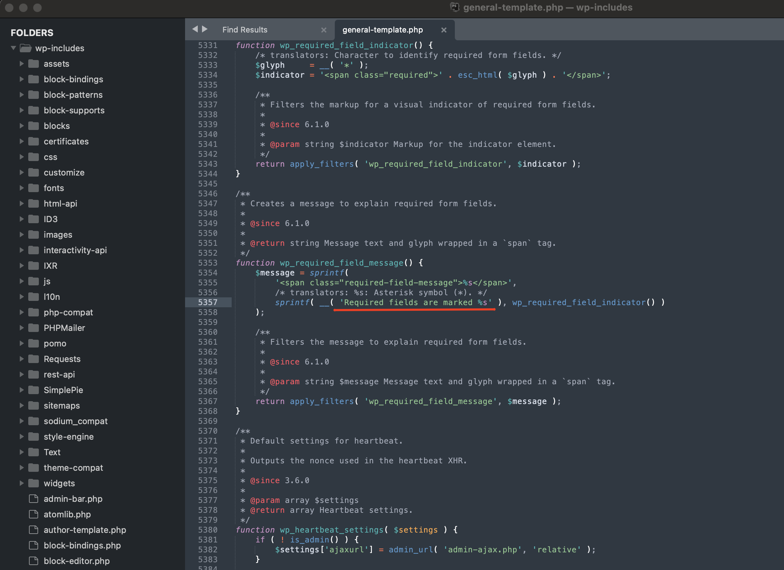
Task: Click the rest-api folder icon
Action: [x=34, y=374]
